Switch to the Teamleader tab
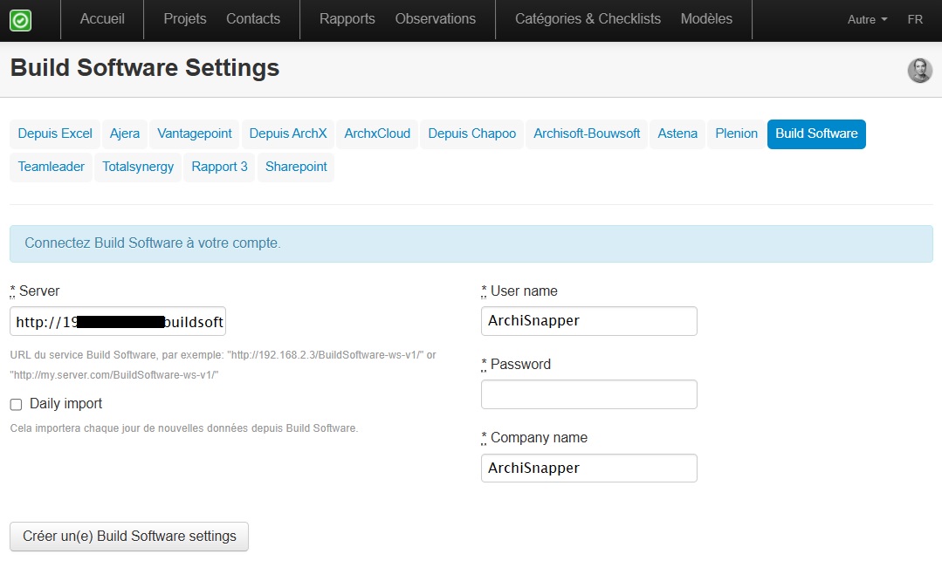 pos(52,168)
